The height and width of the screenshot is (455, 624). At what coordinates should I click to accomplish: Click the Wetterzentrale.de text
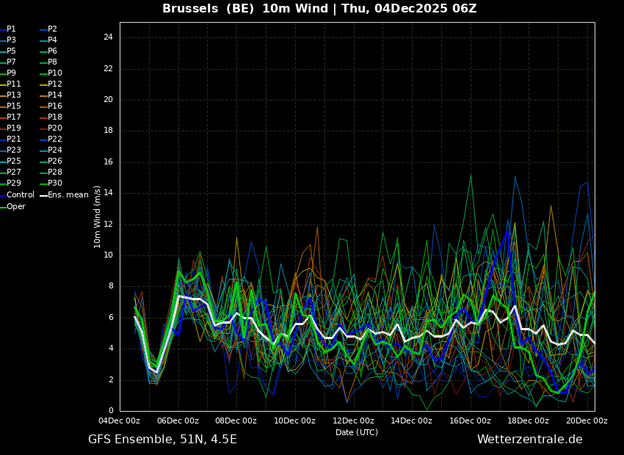click(x=529, y=440)
